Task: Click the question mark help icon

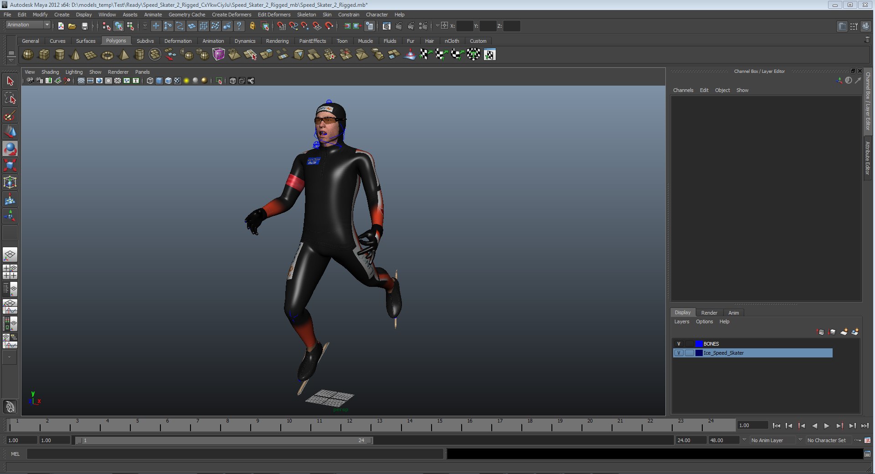Action: pos(239,26)
